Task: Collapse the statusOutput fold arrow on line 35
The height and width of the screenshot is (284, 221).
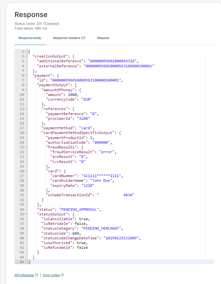Action: point(26,214)
